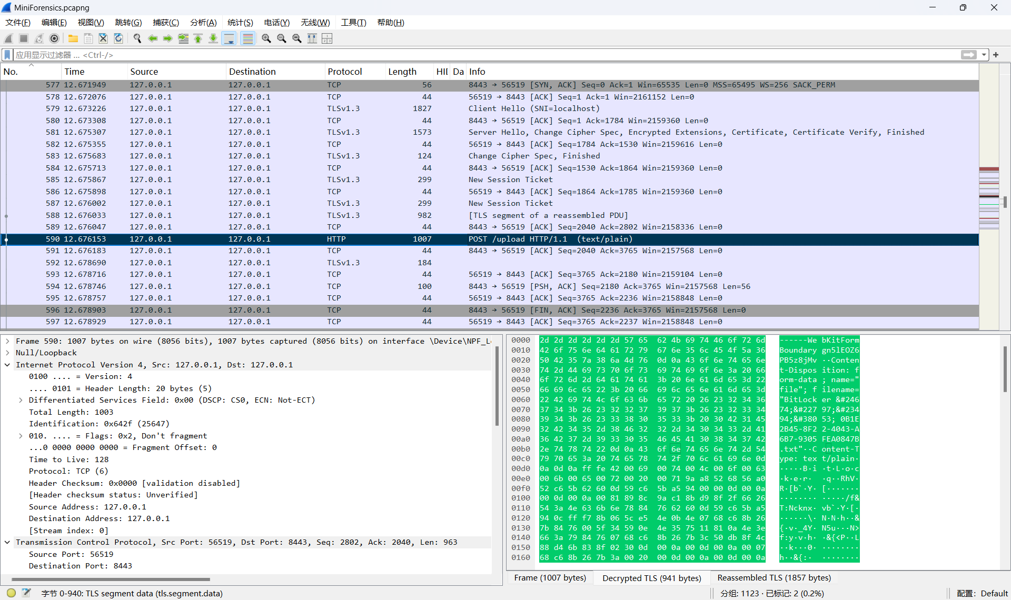The height and width of the screenshot is (600, 1011).
Task: Click the resize columns toolbar icon
Action: [x=312, y=38]
